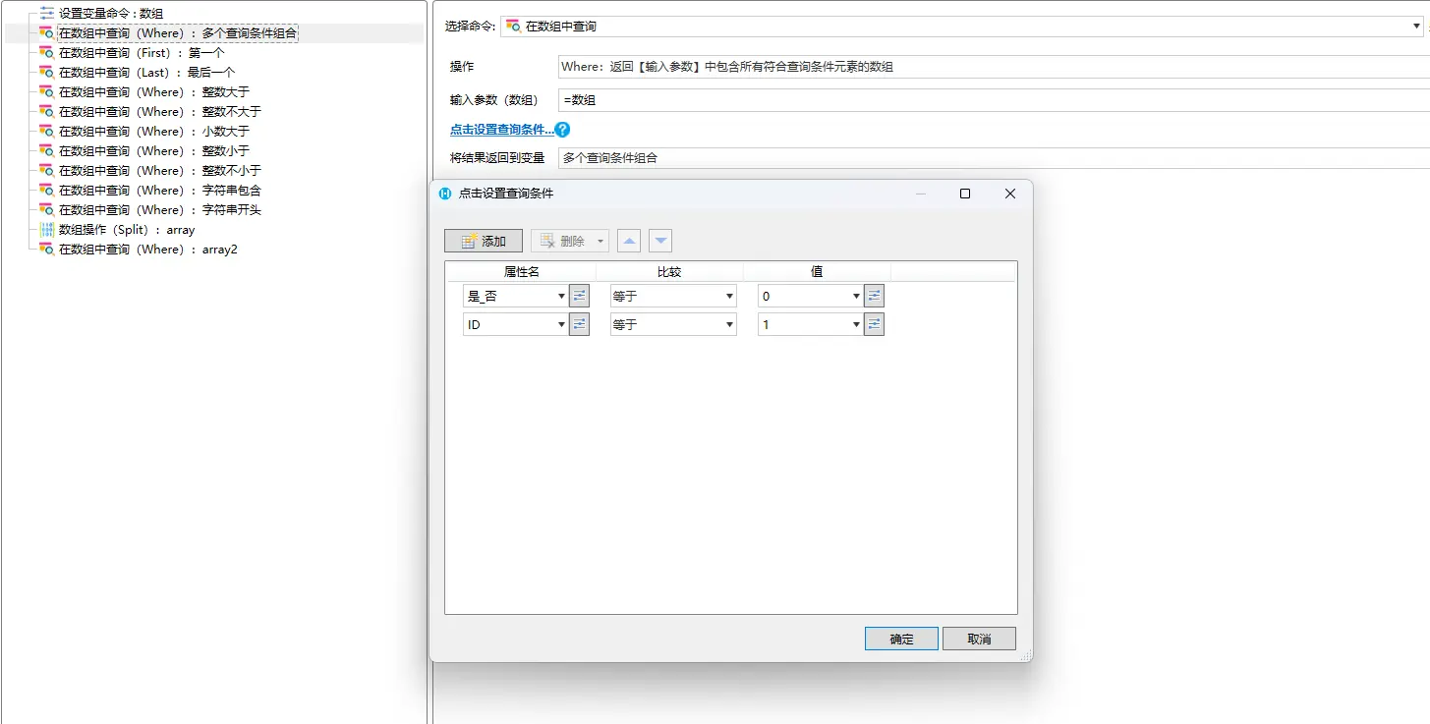Open 等于 comparison dropdown in ID row
1430x724 pixels.
coord(673,324)
